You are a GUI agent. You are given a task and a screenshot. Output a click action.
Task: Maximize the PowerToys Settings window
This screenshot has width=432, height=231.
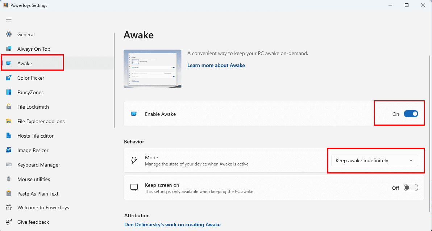[x=407, y=5]
